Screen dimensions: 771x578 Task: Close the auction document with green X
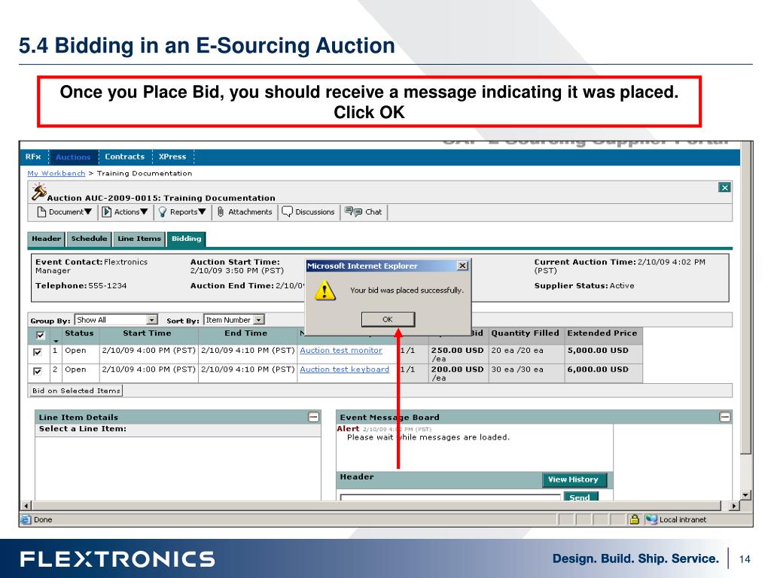[x=724, y=187]
